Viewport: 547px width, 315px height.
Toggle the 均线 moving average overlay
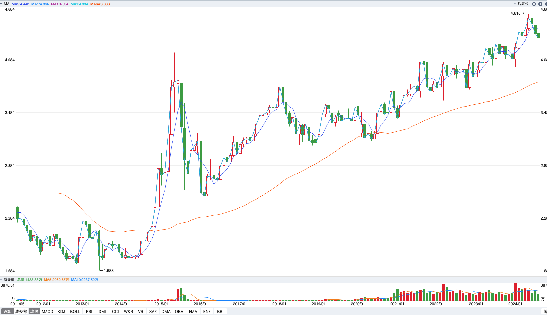point(34,311)
